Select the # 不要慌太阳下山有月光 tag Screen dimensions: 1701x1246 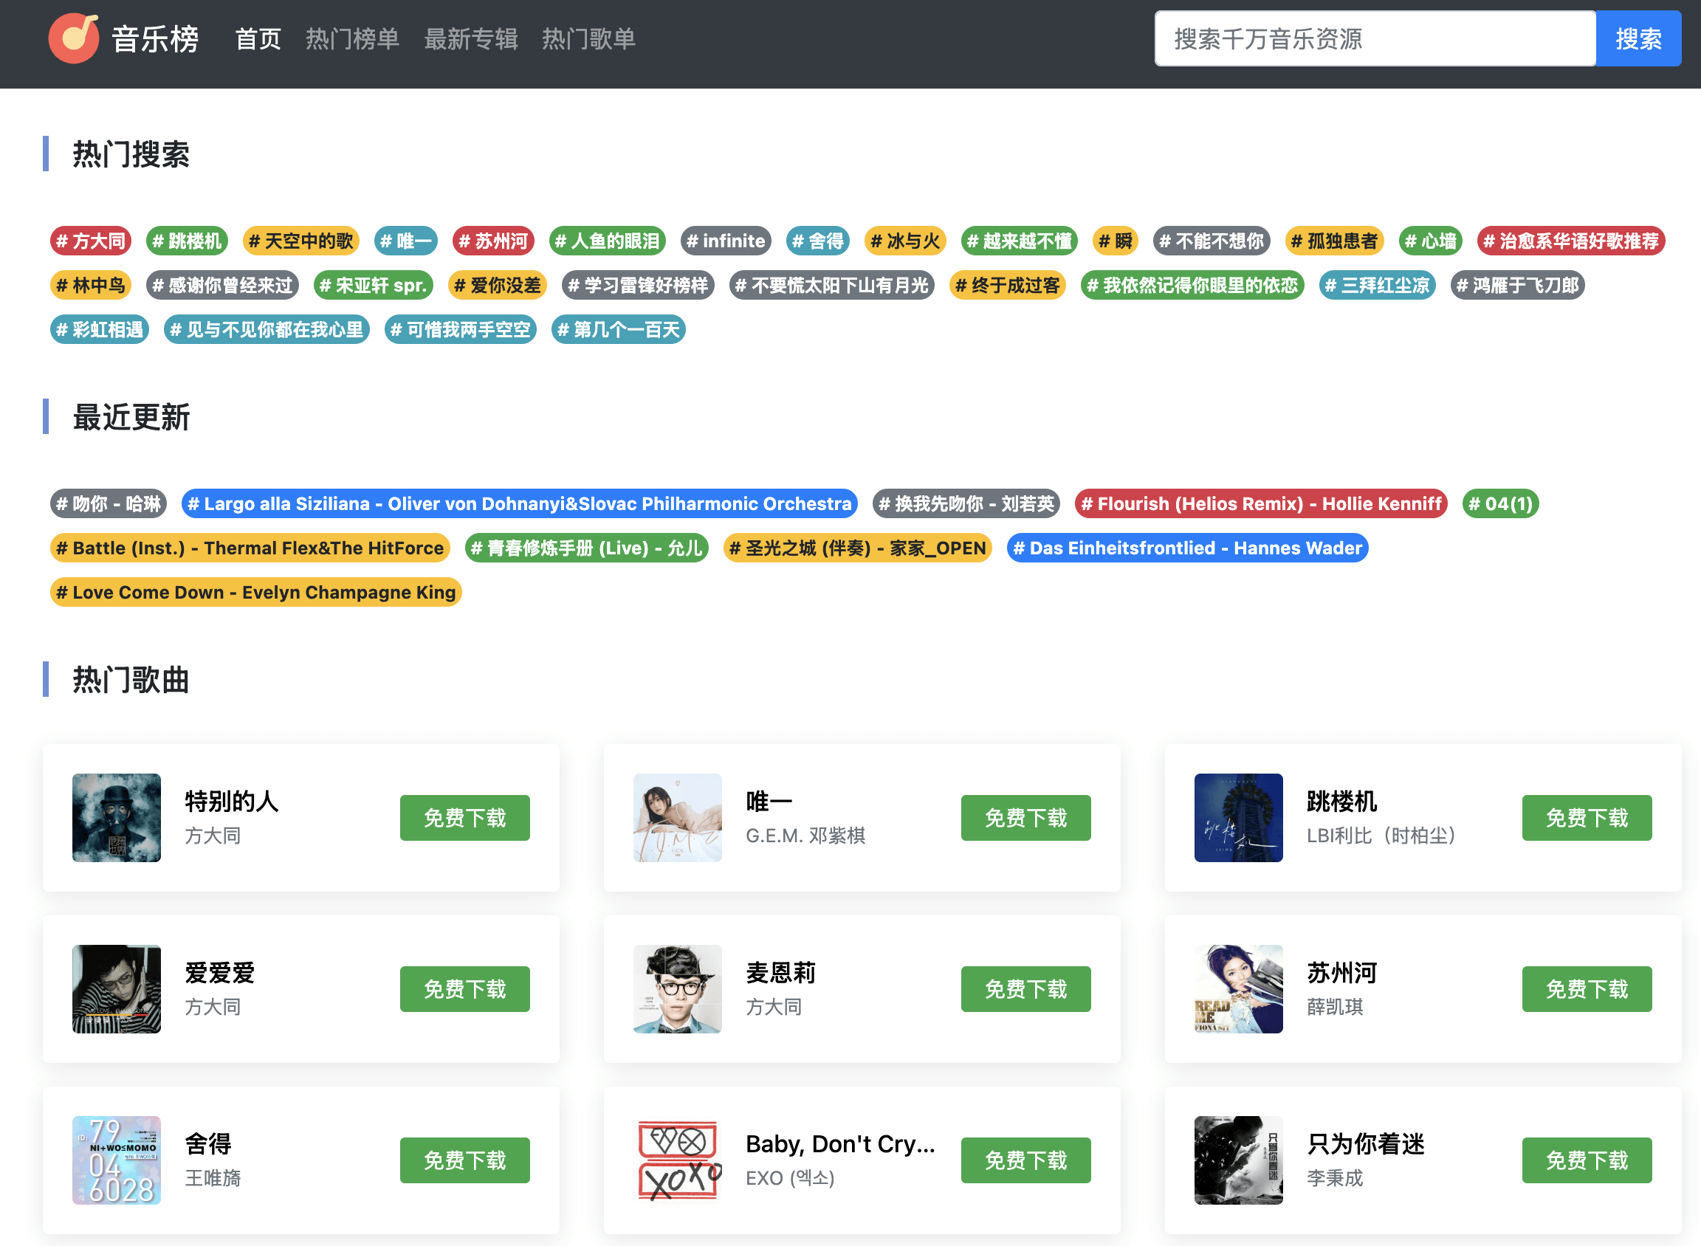tap(832, 285)
